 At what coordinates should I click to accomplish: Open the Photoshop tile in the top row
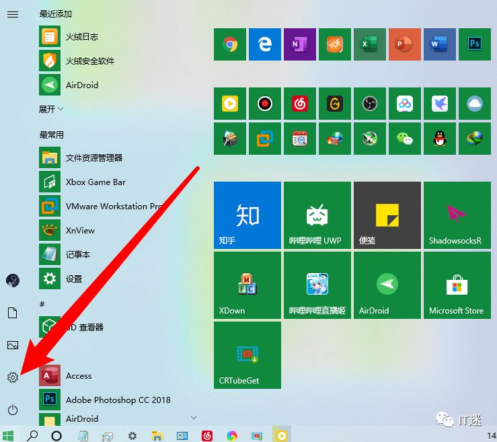tap(475, 44)
